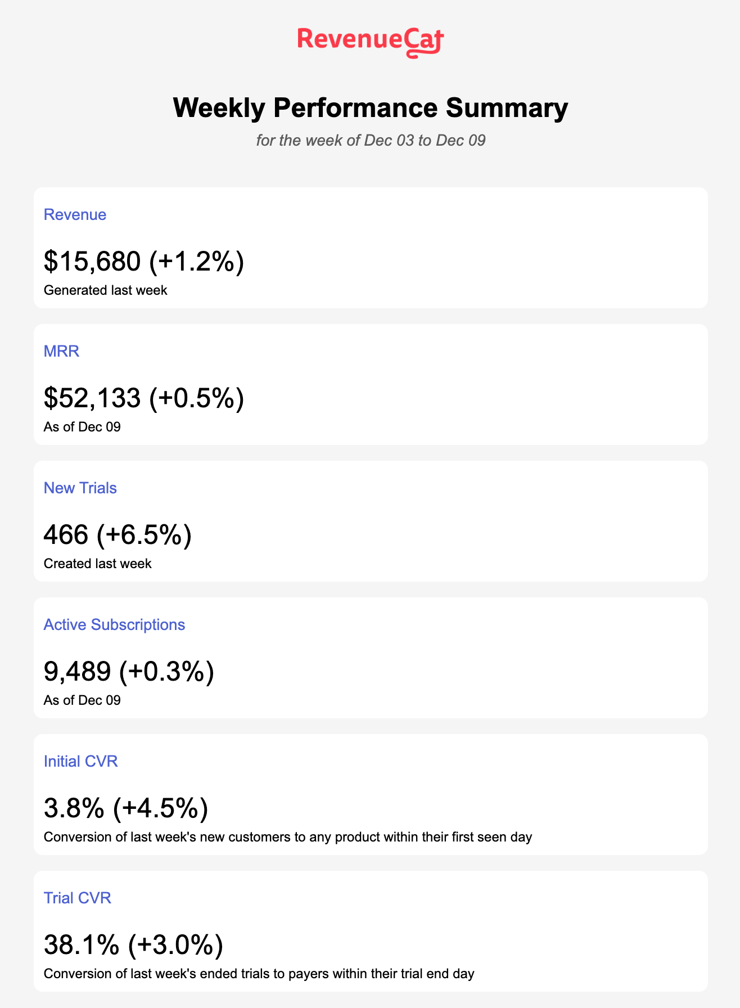
Task: Open the New Trials link
Action: [80, 488]
